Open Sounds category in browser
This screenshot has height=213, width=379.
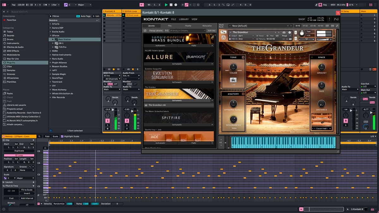[x=10, y=36]
